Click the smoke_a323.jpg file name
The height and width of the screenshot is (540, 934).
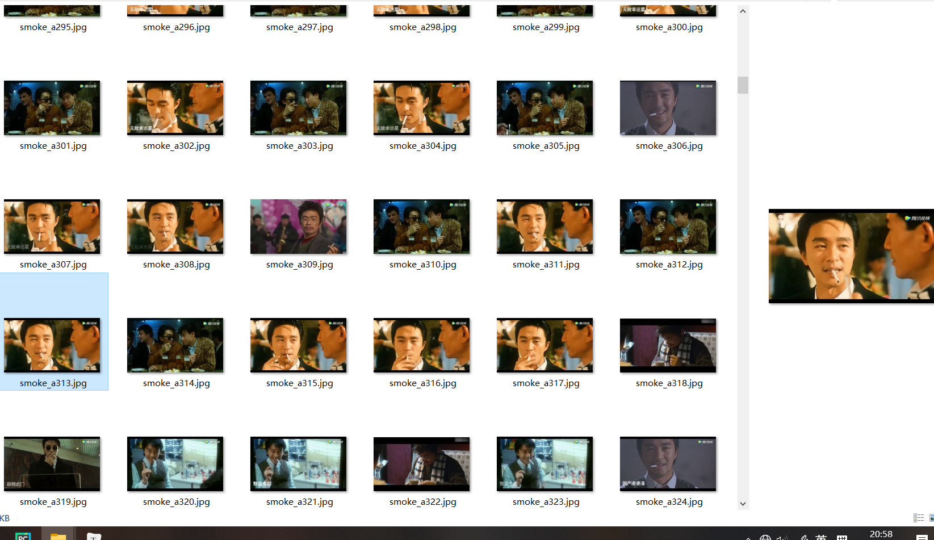coord(546,502)
